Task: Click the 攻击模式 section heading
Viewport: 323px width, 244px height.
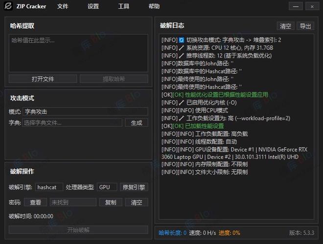Action: click(x=22, y=98)
